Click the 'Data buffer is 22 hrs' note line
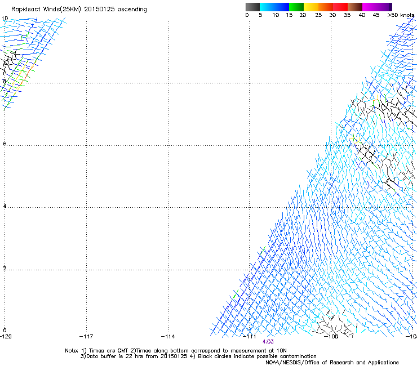Screen dimensions: 417x366 coord(198,356)
